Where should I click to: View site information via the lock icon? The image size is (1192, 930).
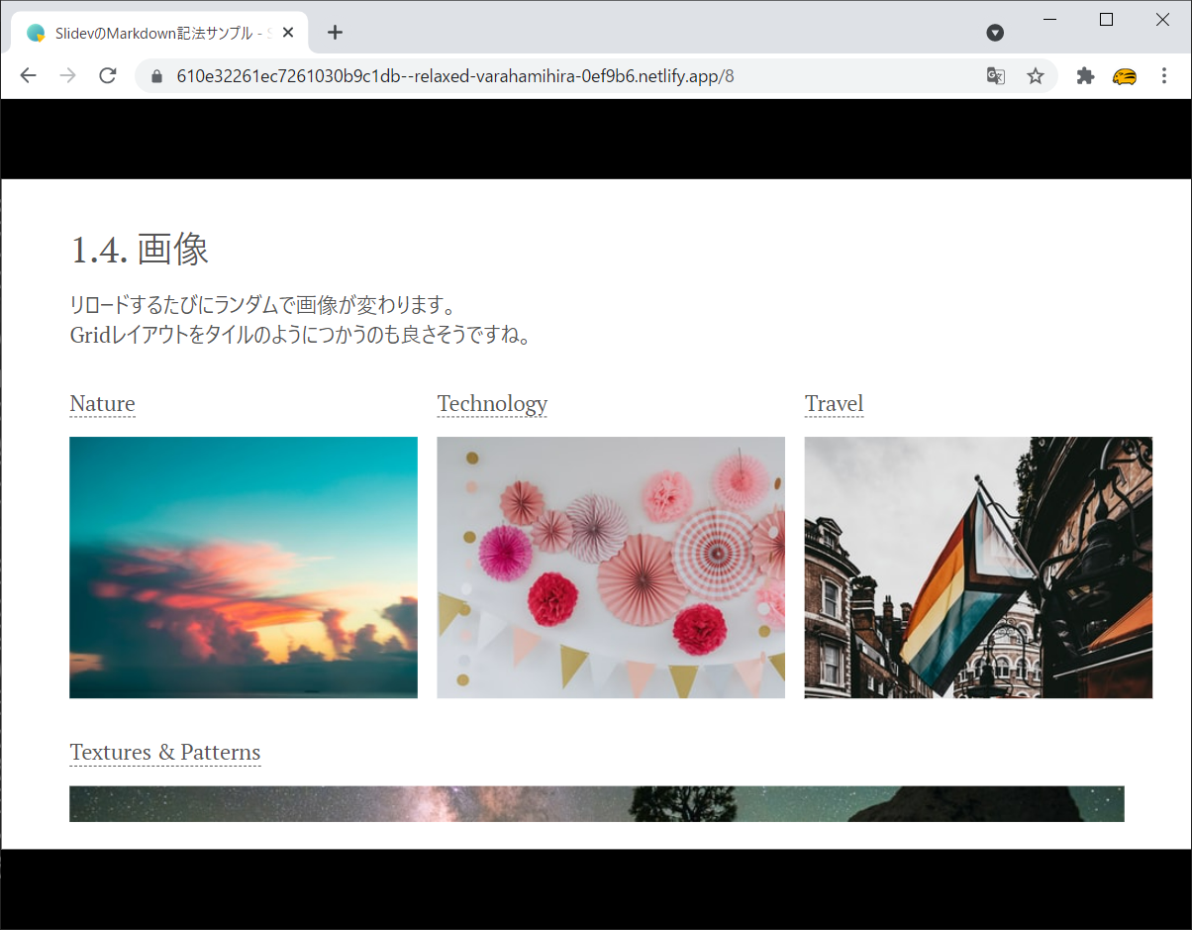155,75
